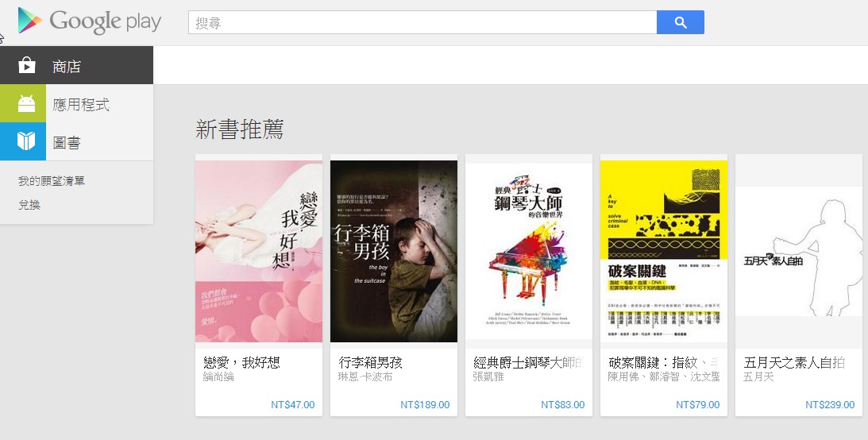Click the 商店 shopping bag icon
The height and width of the screenshot is (440, 868).
tap(26, 65)
